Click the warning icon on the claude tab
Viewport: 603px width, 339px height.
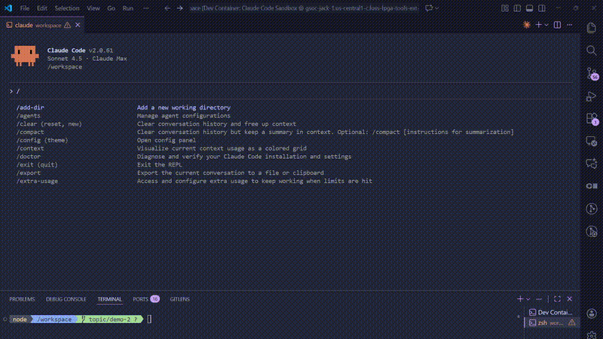point(67,25)
